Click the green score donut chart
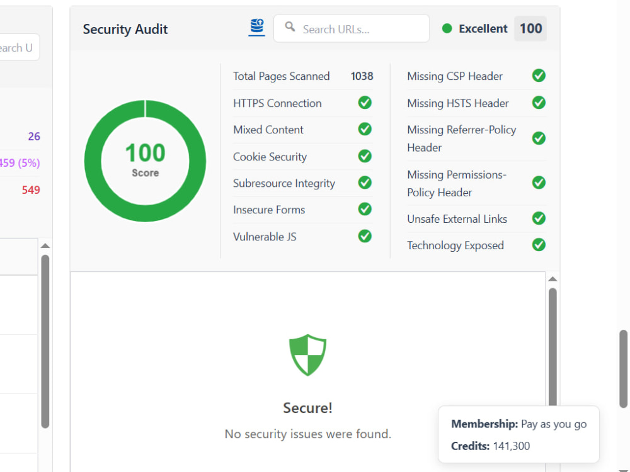 tap(145, 161)
